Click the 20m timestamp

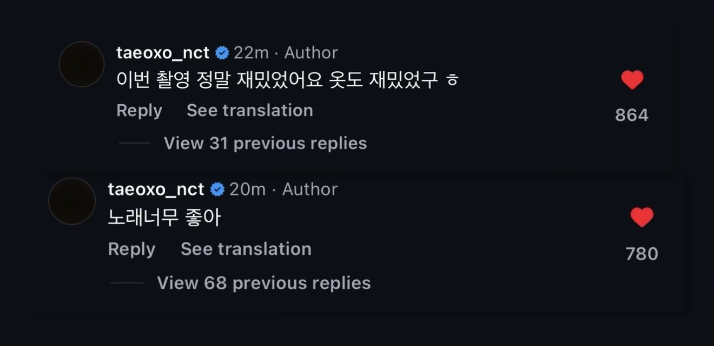247,189
